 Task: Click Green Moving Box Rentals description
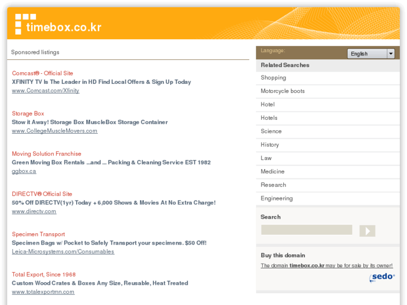pos(111,162)
